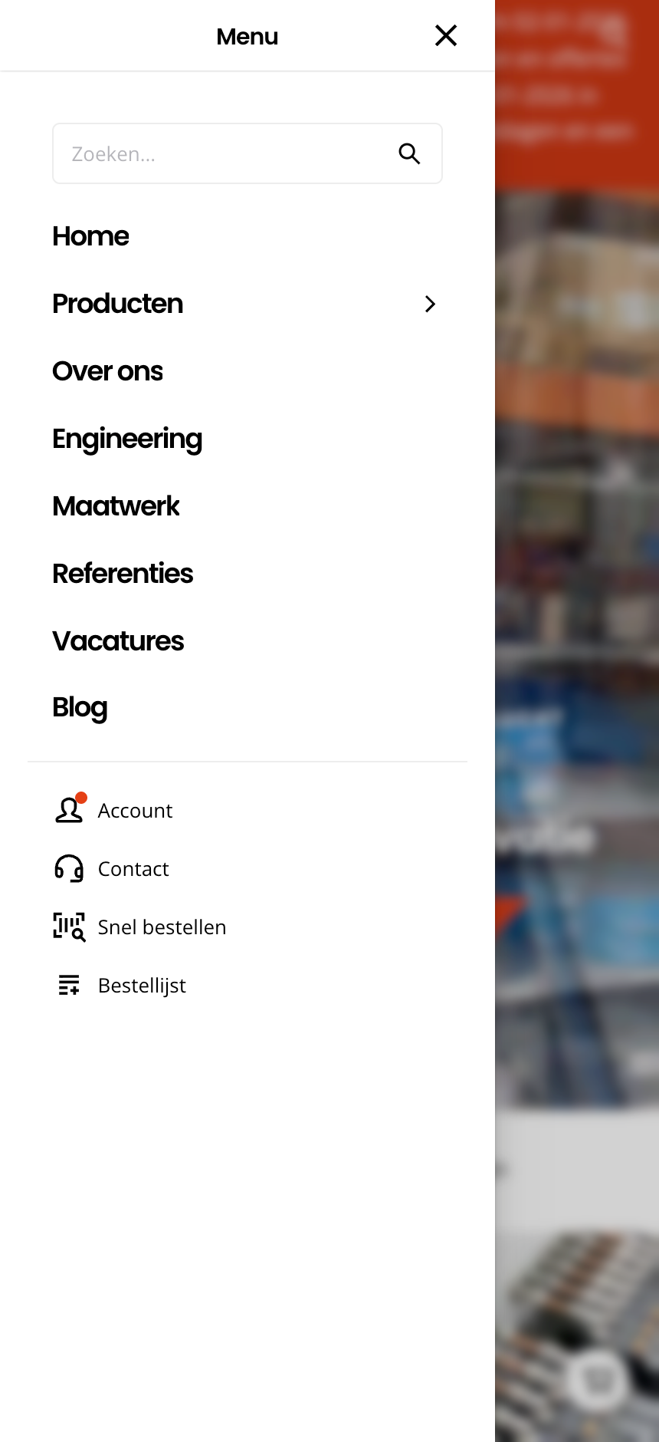
Task: Navigate to Maatwerk page
Action: click(x=116, y=506)
